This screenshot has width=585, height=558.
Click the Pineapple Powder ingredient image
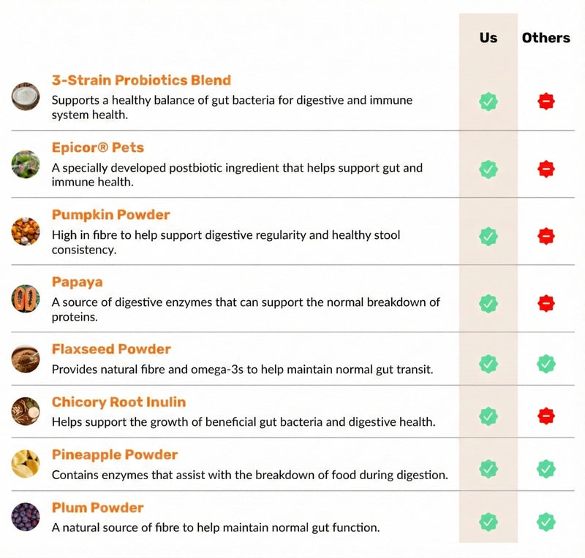click(x=25, y=464)
